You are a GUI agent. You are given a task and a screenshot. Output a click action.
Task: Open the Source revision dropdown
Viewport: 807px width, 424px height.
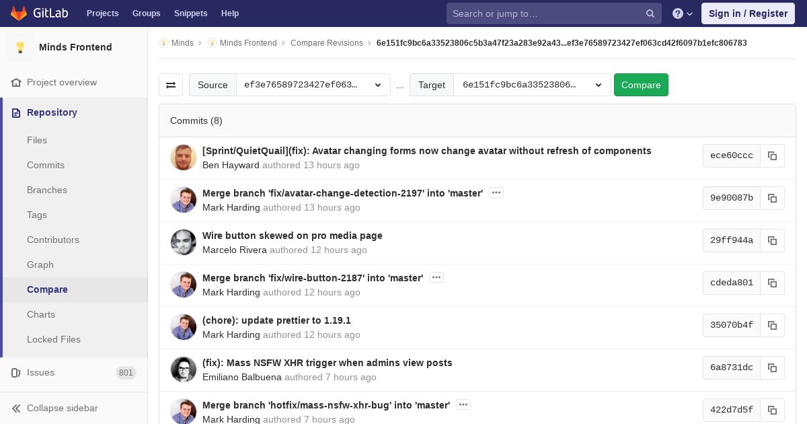pyautogui.click(x=313, y=85)
